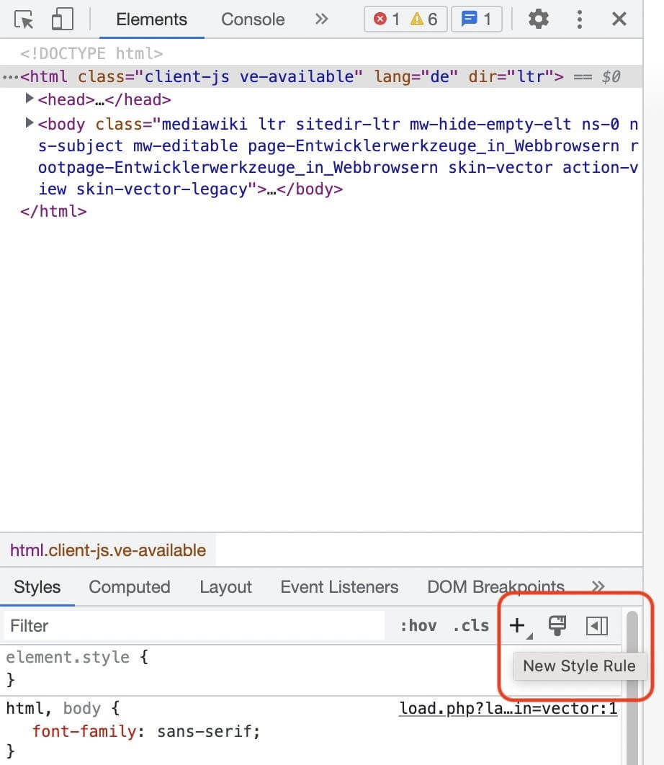Click the client-js ve-available class value
This screenshot has height=765, width=664.
(248, 76)
